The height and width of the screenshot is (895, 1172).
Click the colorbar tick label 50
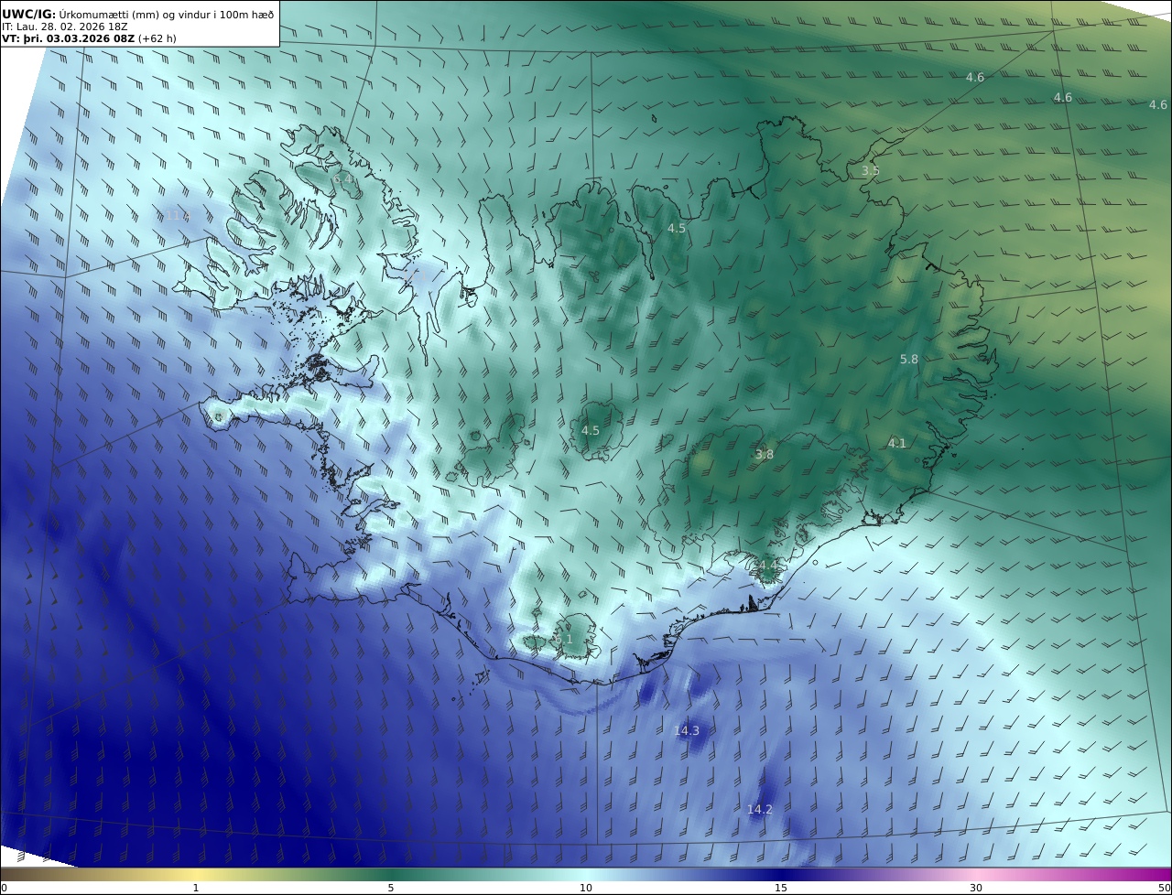(x=1165, y=888)
